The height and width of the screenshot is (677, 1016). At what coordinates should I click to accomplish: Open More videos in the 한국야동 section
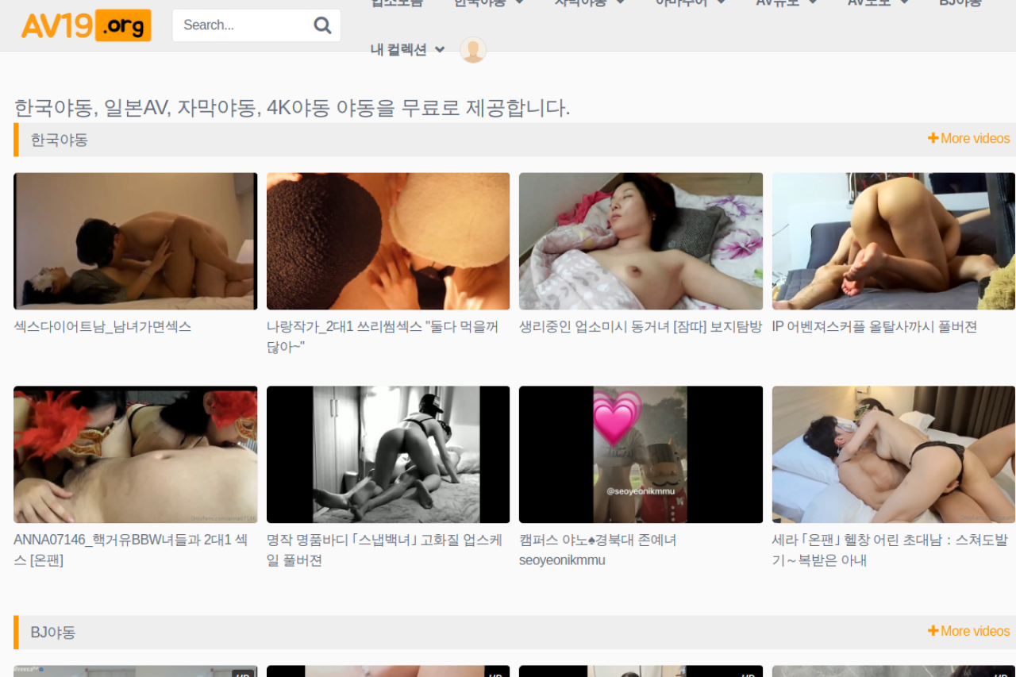click(x=969, y=139)
